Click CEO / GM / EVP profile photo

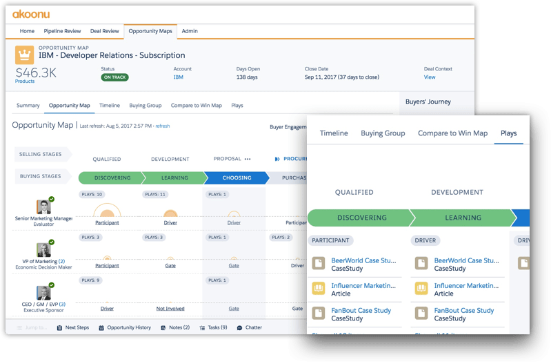[43, 293]
